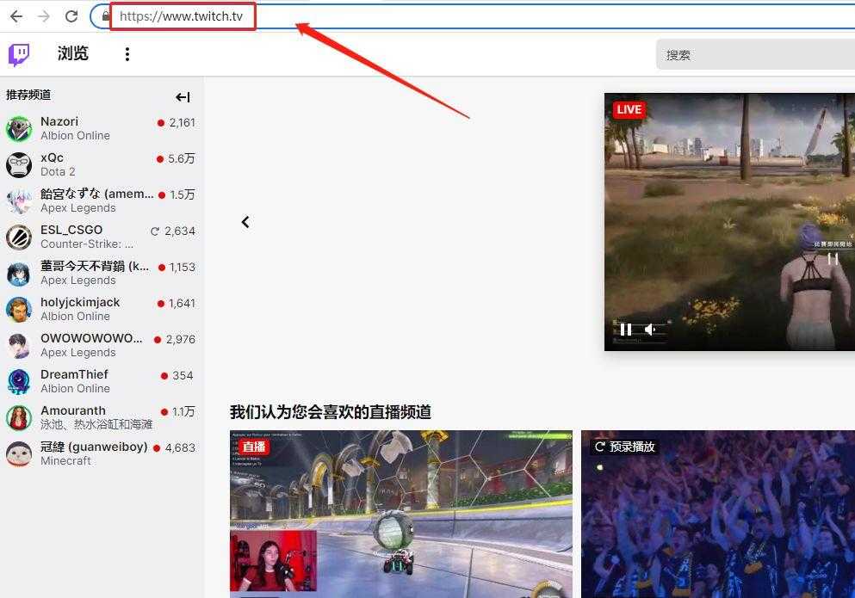
Task: Open the 预录播放 rerun stream thumbnail
Action: tap(718, 514)
